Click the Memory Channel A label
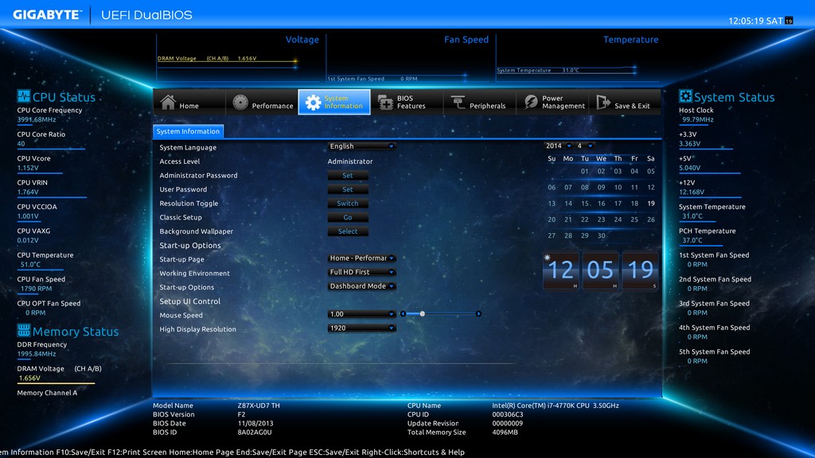 click(x=47, y=393)
